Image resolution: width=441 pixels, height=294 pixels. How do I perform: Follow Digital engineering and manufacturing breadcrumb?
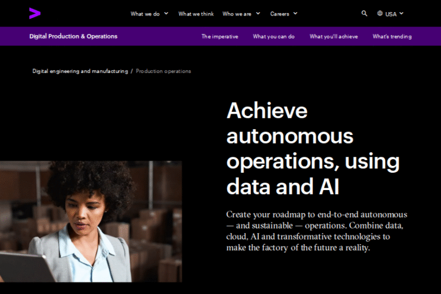(x=80, y=71)
